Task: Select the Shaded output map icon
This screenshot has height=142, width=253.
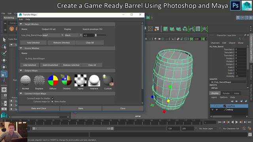Action: click(66, 80)
